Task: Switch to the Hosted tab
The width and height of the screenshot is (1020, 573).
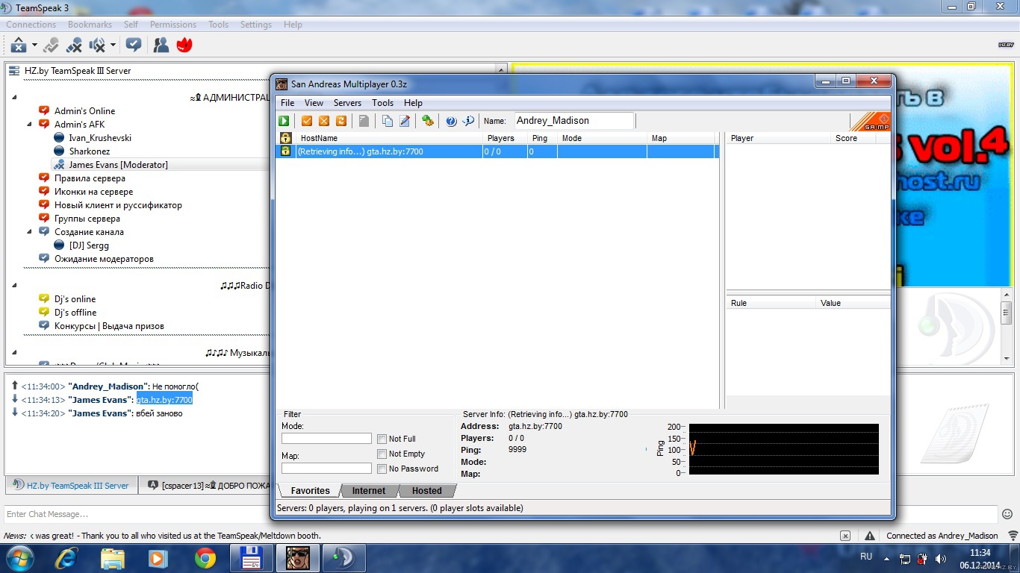Action: 427,491
